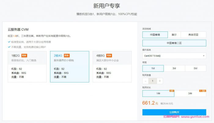Click the dropdown arrow in the operating system selector
This screenshot has height=123, width=214.
203,56
